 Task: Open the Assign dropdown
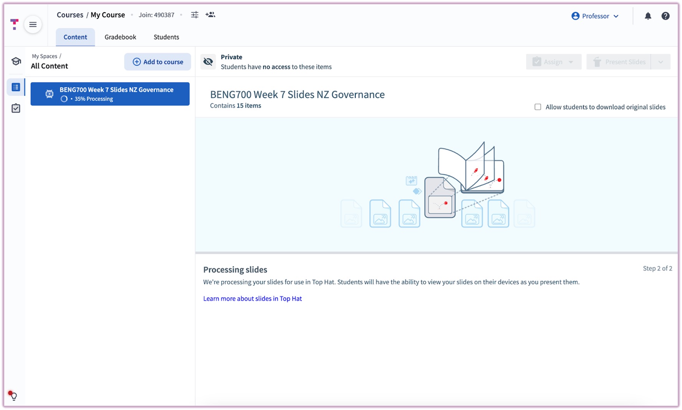553,62
